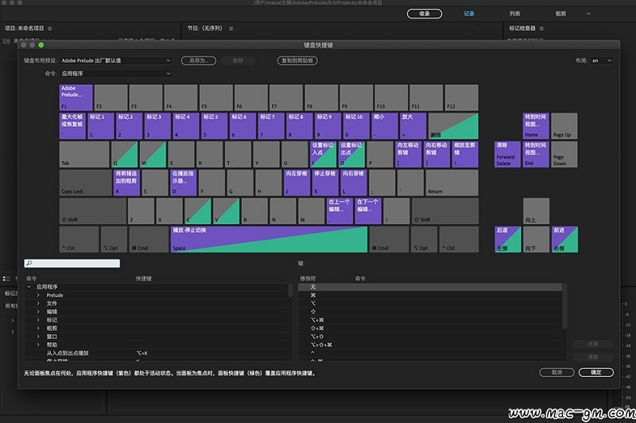Click the command list vertical scrollbar
This screenshot has width=636, height=423.
tap(290, 290)
